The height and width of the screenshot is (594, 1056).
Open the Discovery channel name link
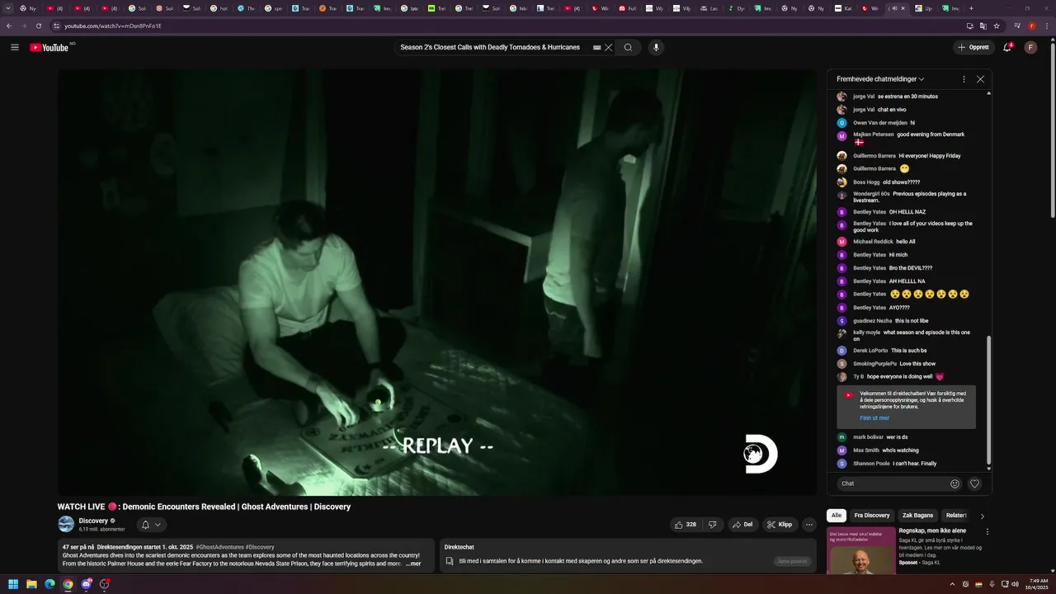point(93,521)
